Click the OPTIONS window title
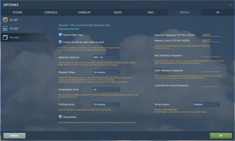235x141 pixels. click(11, 5)
